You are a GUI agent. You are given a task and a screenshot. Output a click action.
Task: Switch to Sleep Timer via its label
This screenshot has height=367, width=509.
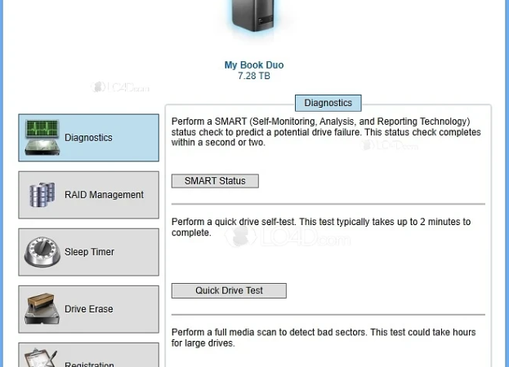tap(89, 252)
